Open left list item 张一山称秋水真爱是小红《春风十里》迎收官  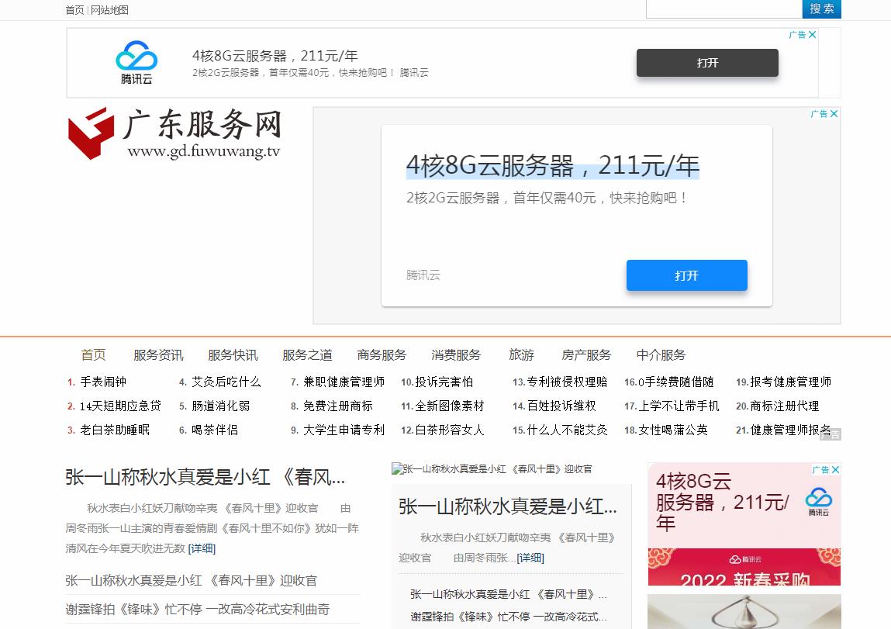tap(191, 580)
